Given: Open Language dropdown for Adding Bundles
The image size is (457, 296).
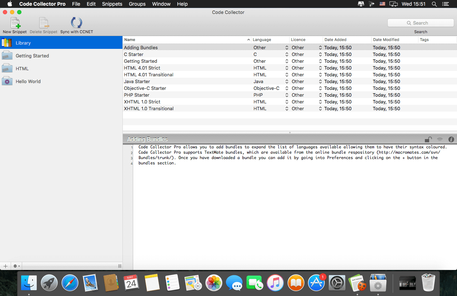Looking at the screenshot, I should tap(270, 47).
